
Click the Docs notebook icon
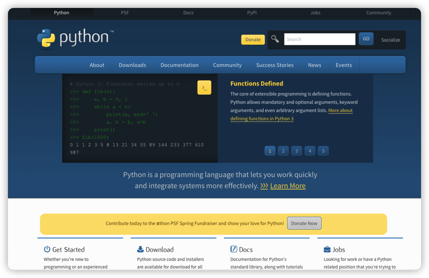coord(234,249)
